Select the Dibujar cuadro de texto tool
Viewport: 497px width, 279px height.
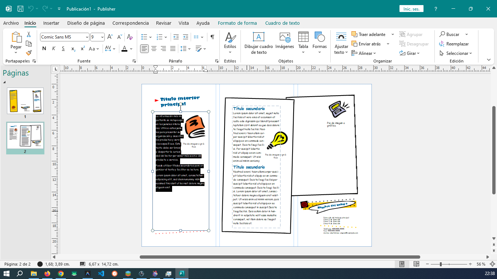(x=258, y=43)
